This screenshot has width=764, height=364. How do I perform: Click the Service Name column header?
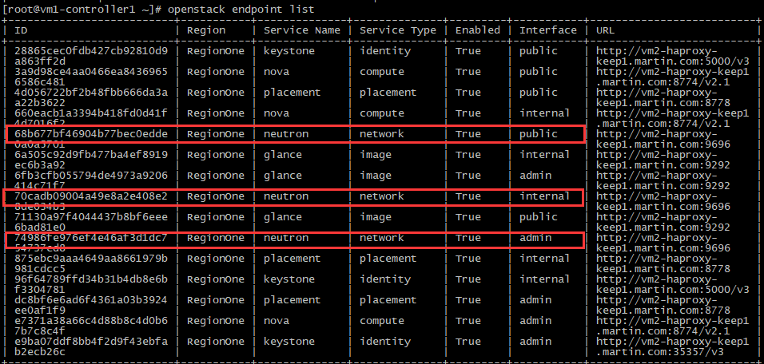pyautogui.click(x=302, y=30)
